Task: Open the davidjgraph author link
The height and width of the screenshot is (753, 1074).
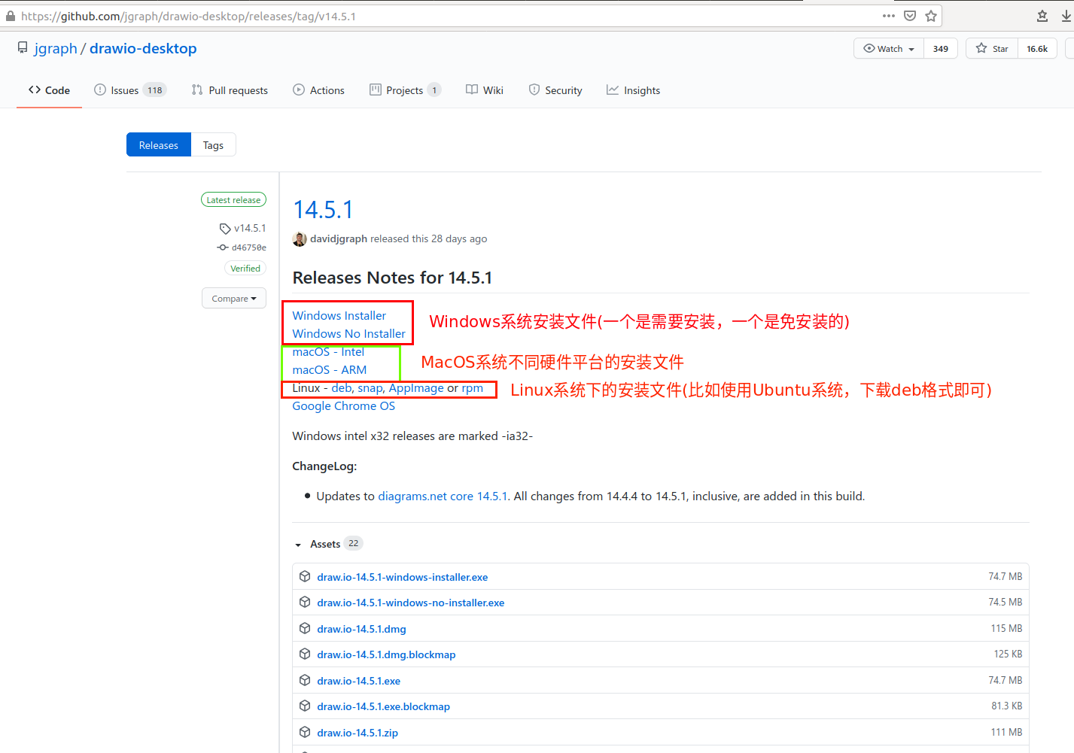Action: coord(339,239)
